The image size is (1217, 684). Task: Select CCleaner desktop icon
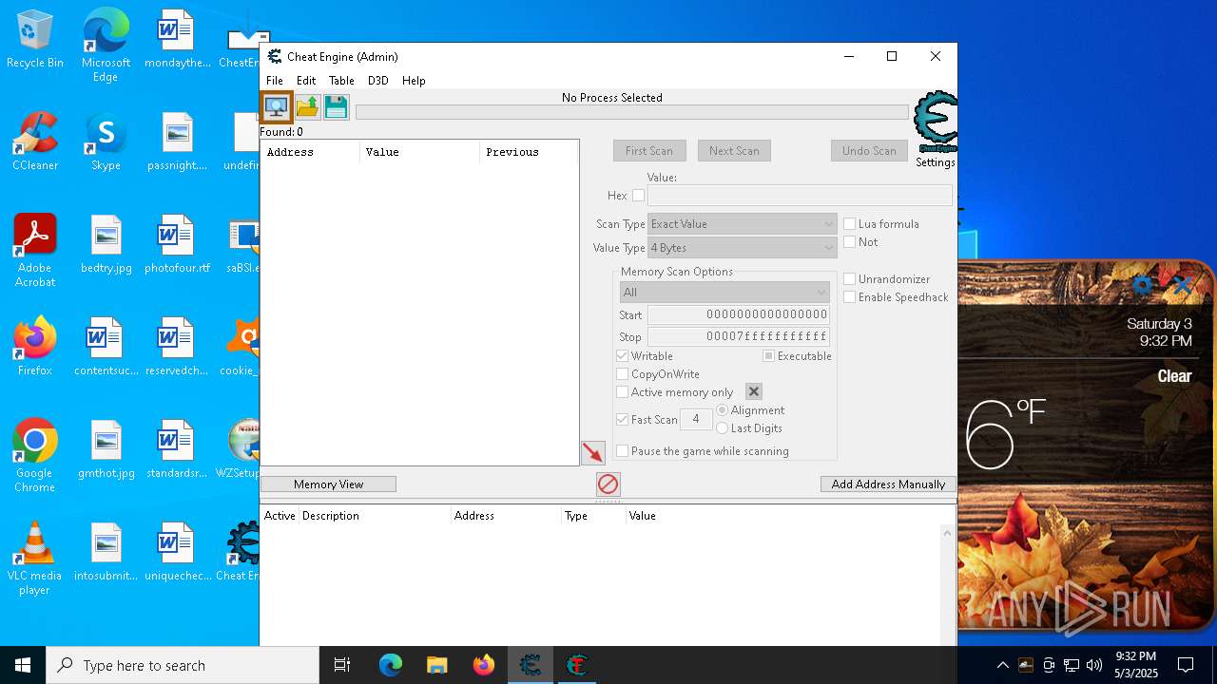pos(35,142)
